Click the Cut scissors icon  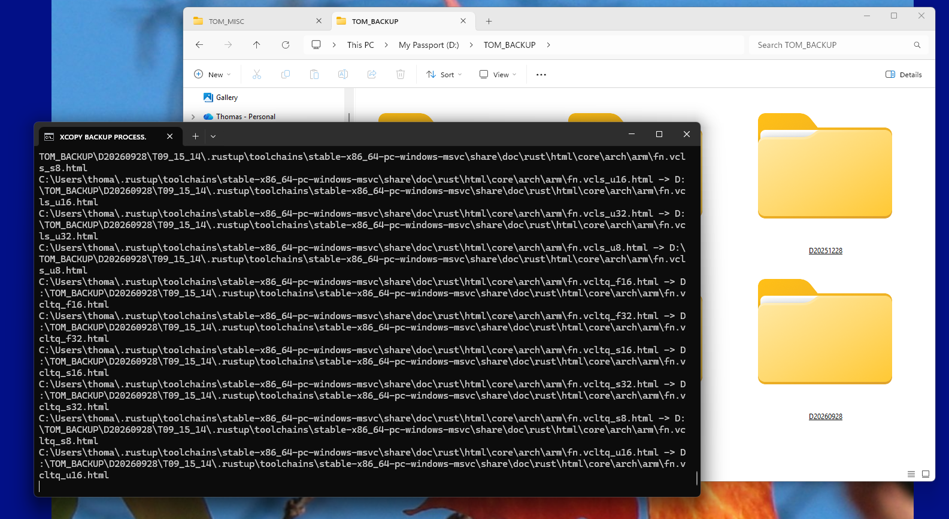(257, 75)
